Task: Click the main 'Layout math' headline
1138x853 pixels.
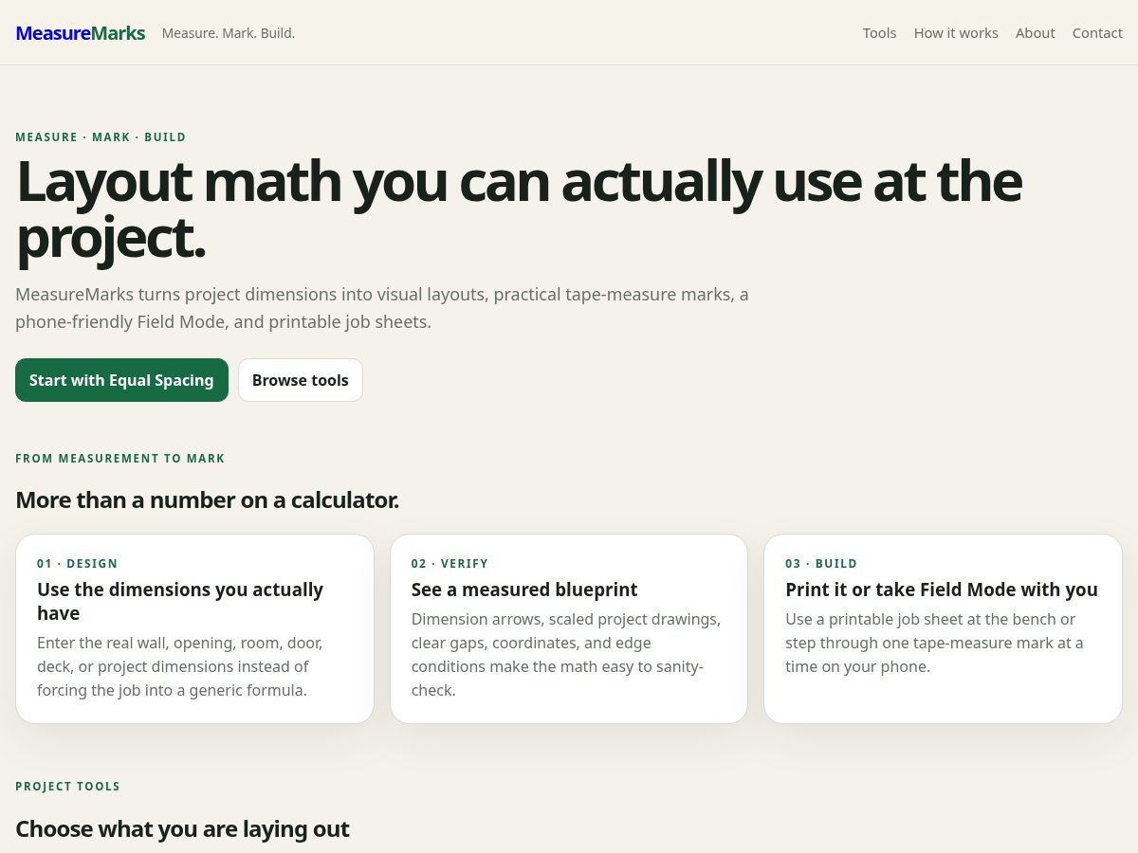Action: coord(519,209)
